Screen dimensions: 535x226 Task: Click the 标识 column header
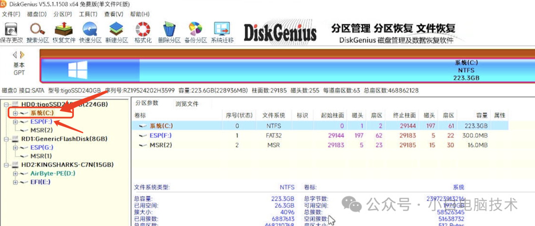[303, 115]
